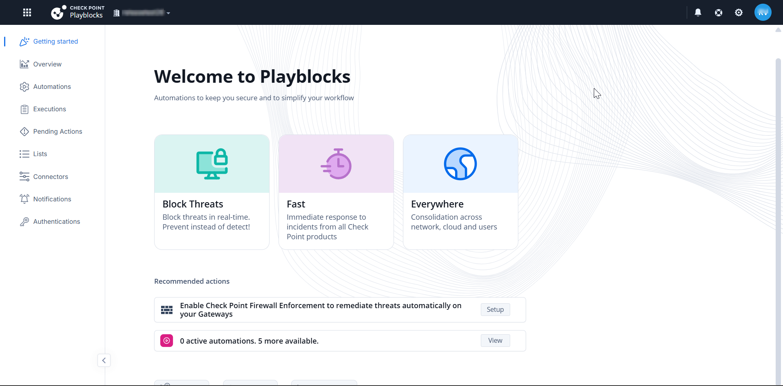
Task: Go to Getting started page
Action: pyautogui.click(x=55, y=42)
